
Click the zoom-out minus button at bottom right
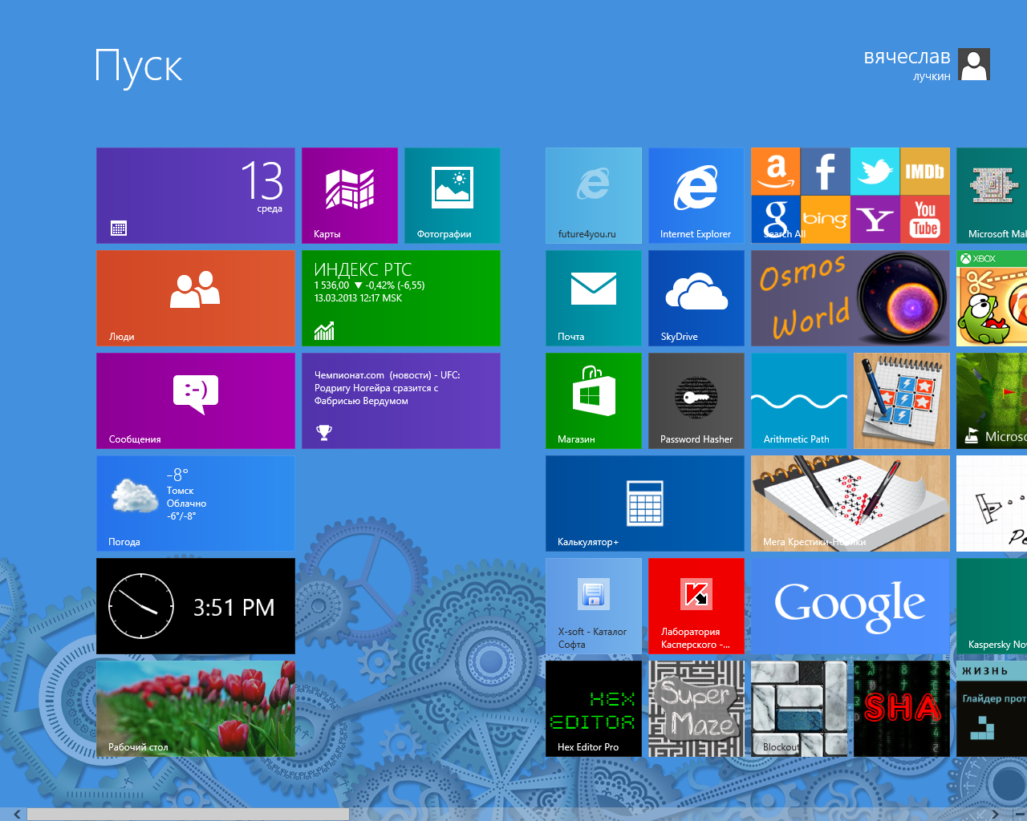1019,815
